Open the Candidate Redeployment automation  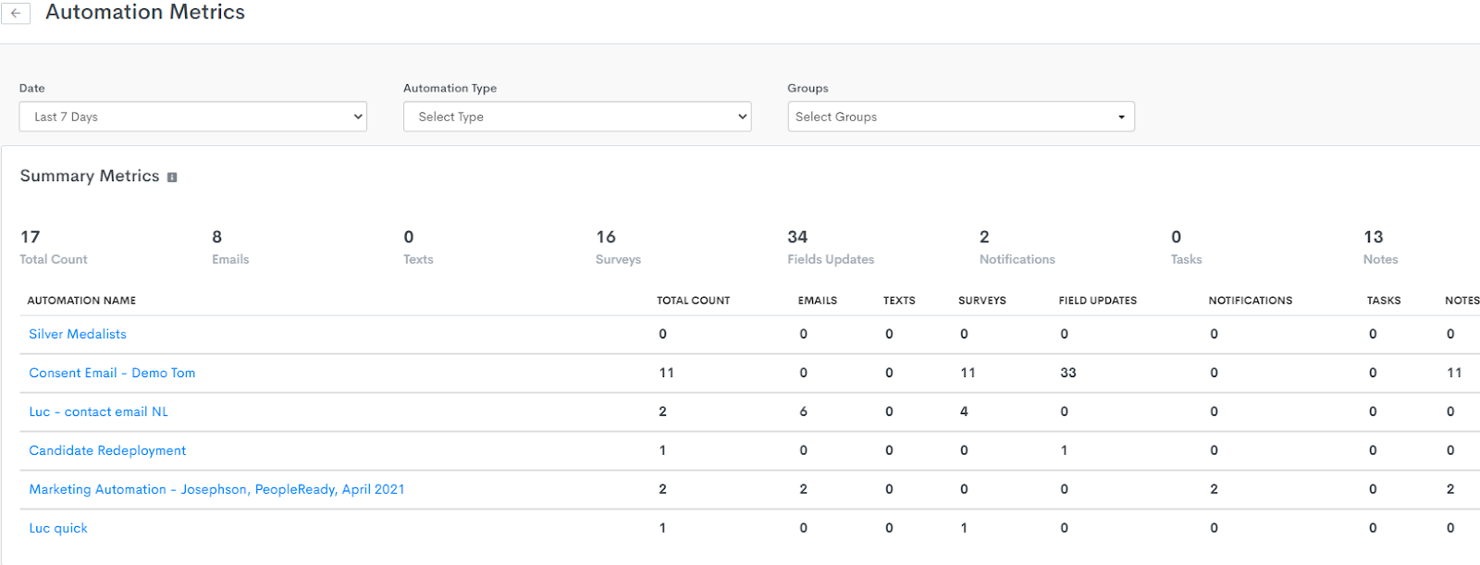point(107,450)
